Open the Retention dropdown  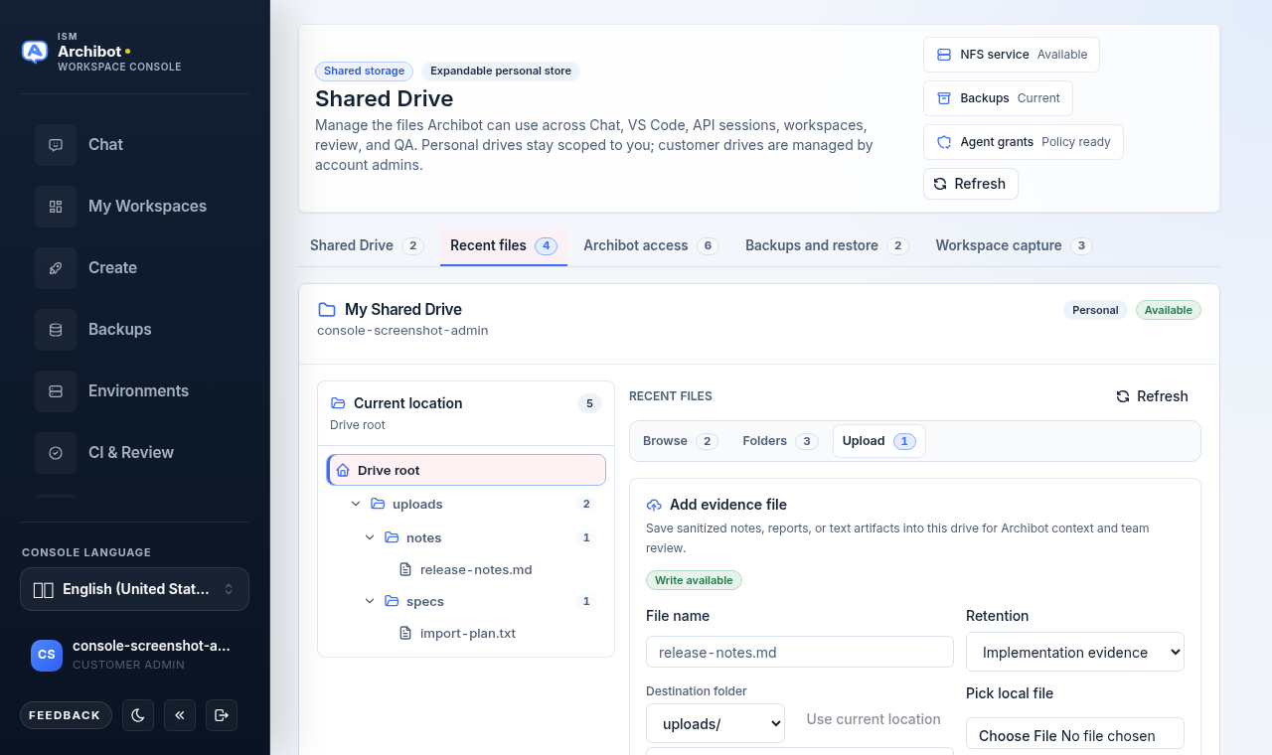tap(1075, 652)
